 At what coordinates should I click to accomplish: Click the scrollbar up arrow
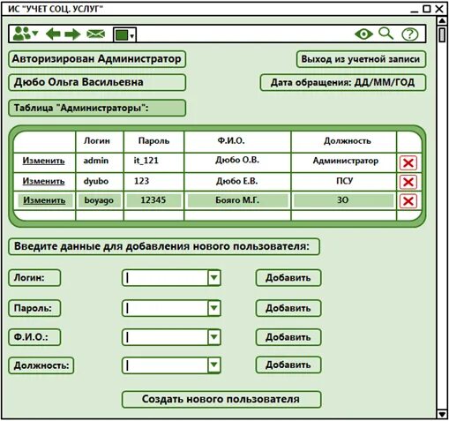tap(442, 21)
